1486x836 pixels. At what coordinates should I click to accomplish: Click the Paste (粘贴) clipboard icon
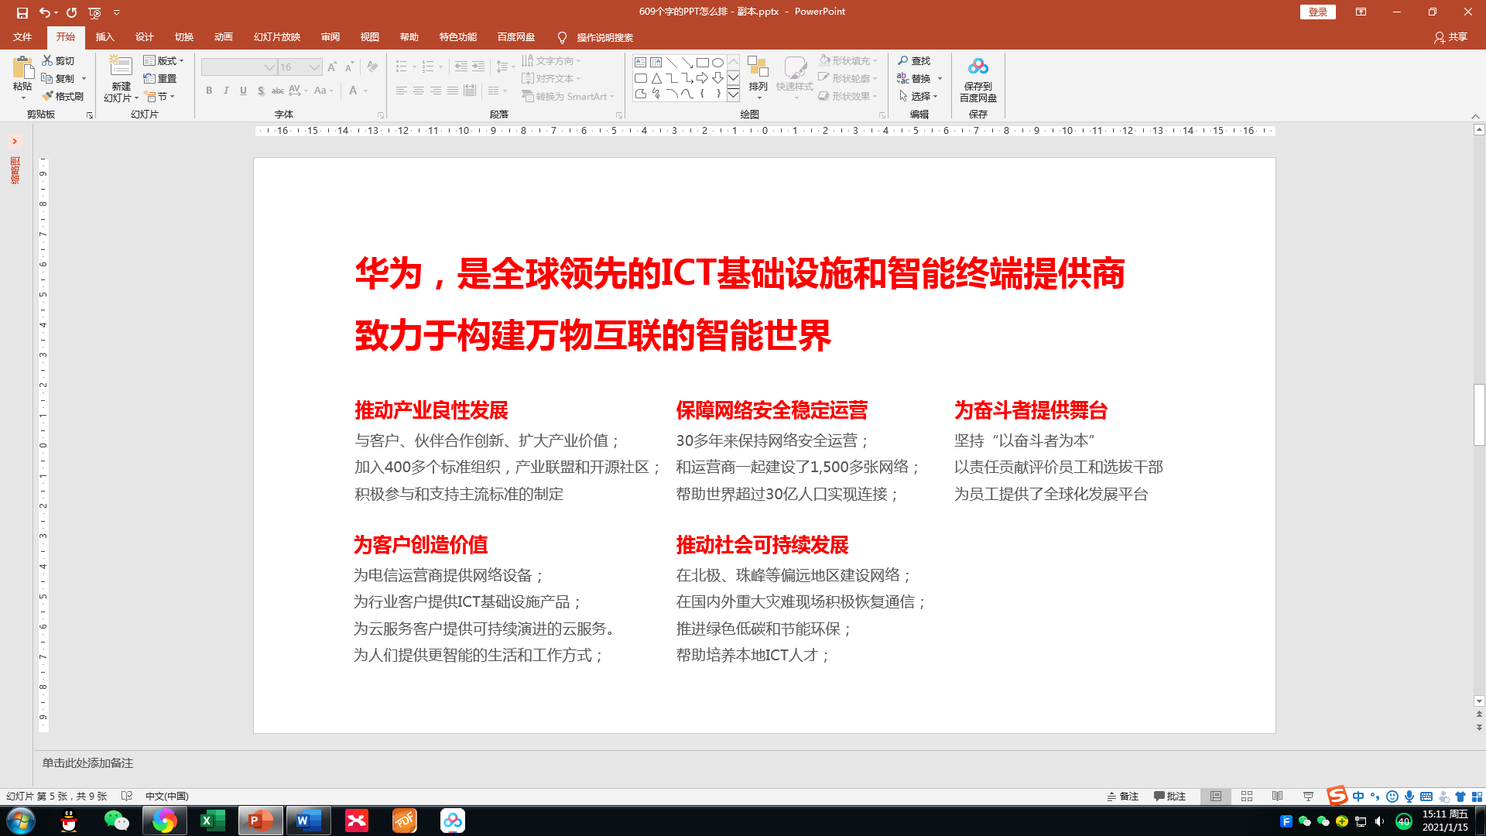[x=22, y=68]
